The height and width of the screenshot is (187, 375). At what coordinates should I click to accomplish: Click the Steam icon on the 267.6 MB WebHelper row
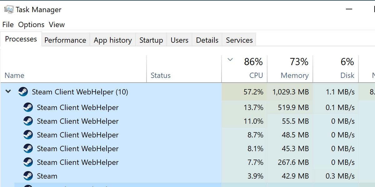coord(28,162)
